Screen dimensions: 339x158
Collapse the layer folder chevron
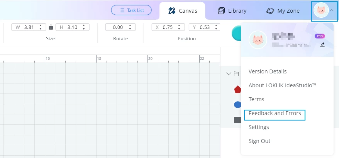tap(229, 74)
